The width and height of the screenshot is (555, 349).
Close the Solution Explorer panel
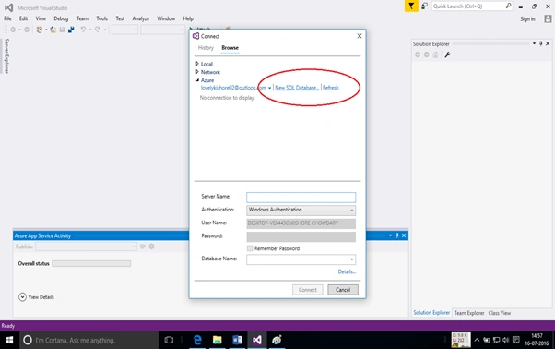(x=548, y=43)
